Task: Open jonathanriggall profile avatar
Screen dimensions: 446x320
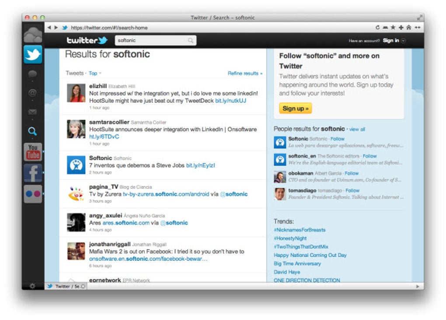Action: click(76, 251)
